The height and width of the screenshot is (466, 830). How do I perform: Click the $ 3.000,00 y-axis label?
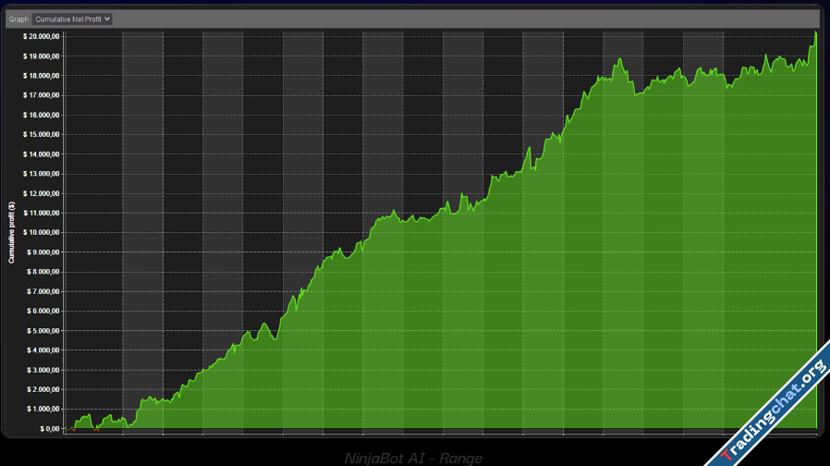(43, 370)
